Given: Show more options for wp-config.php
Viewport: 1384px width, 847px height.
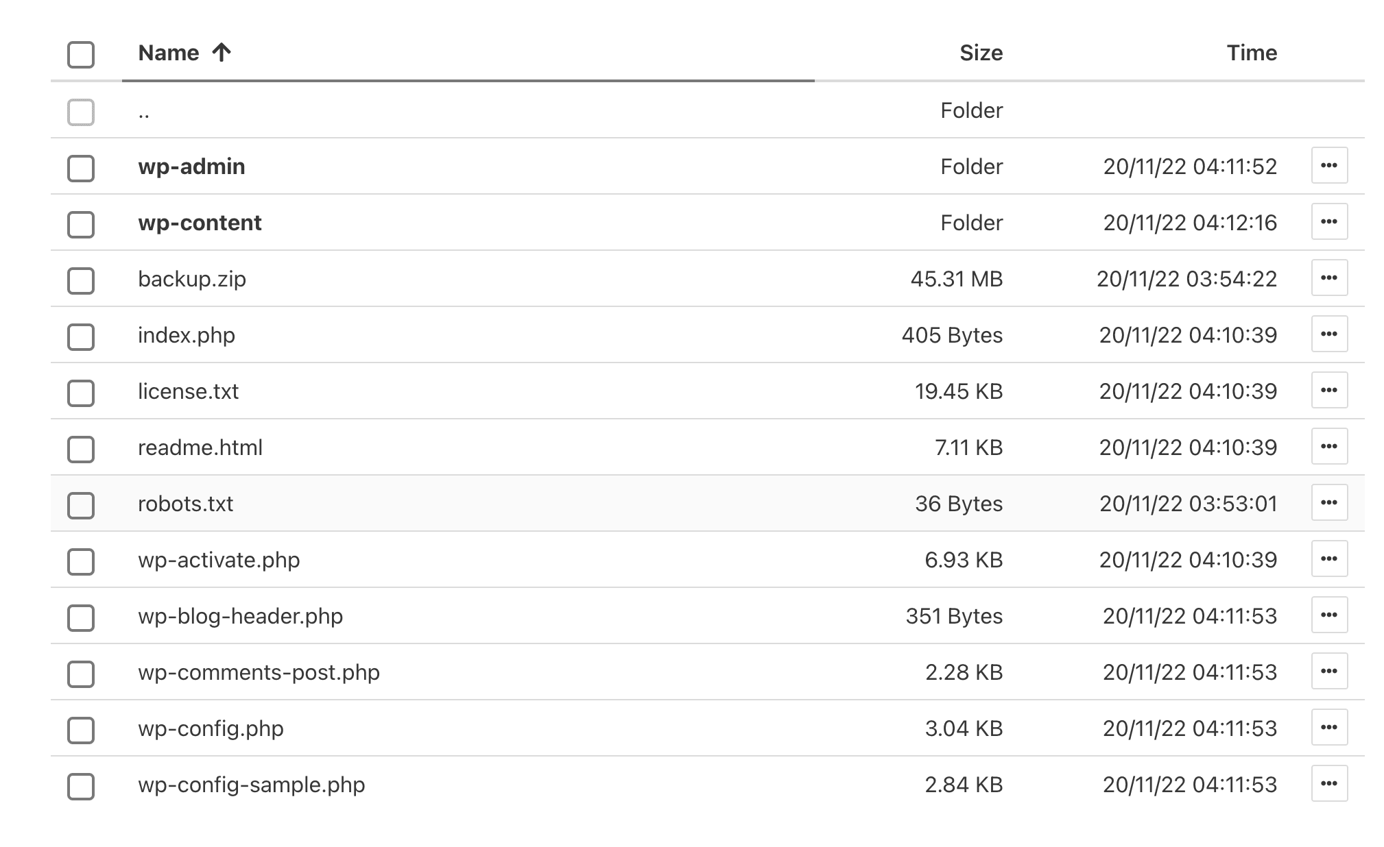Looking at the screenshot, I should (1328, 727).
